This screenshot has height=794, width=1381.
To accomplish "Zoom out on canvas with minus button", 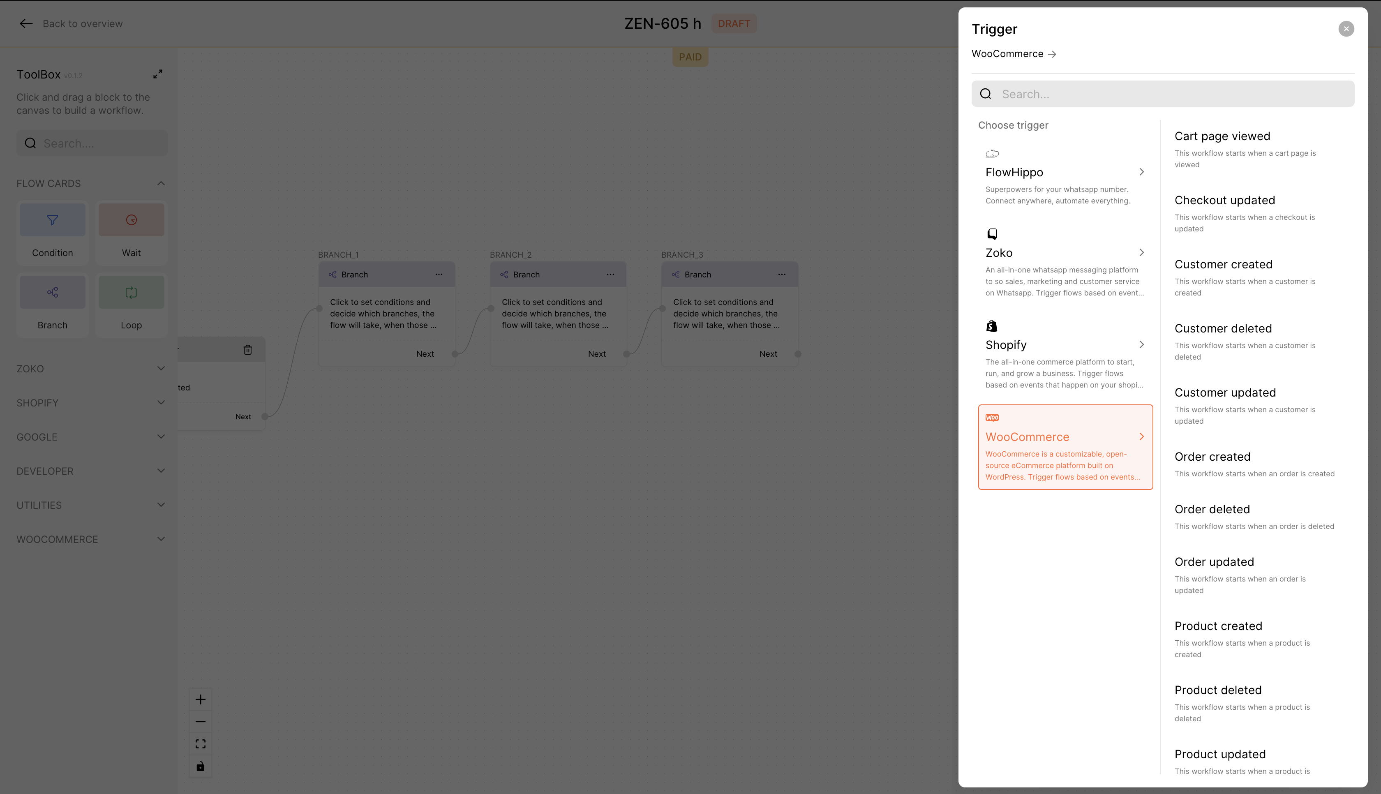I will tap(201, 722).
